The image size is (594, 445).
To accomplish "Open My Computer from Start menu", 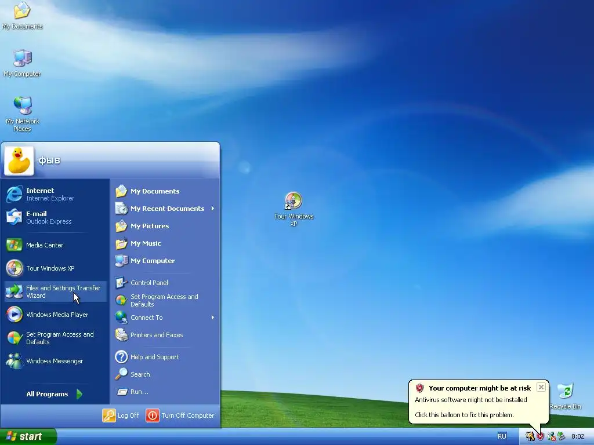I will click(x=165, y=261).
